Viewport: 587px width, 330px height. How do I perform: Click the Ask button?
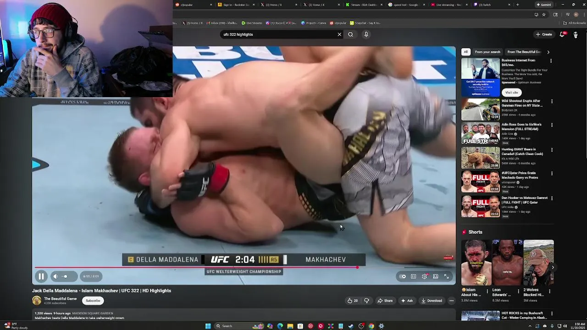pos(407,301)
